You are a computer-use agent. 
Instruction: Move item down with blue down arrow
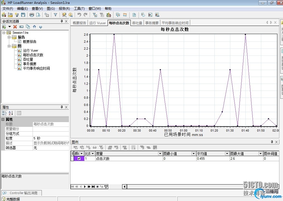[x=40, y=27]
